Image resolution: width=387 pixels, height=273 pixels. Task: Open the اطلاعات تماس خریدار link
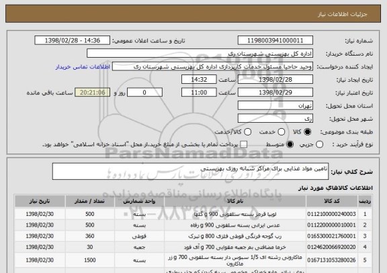click(83, 67)
